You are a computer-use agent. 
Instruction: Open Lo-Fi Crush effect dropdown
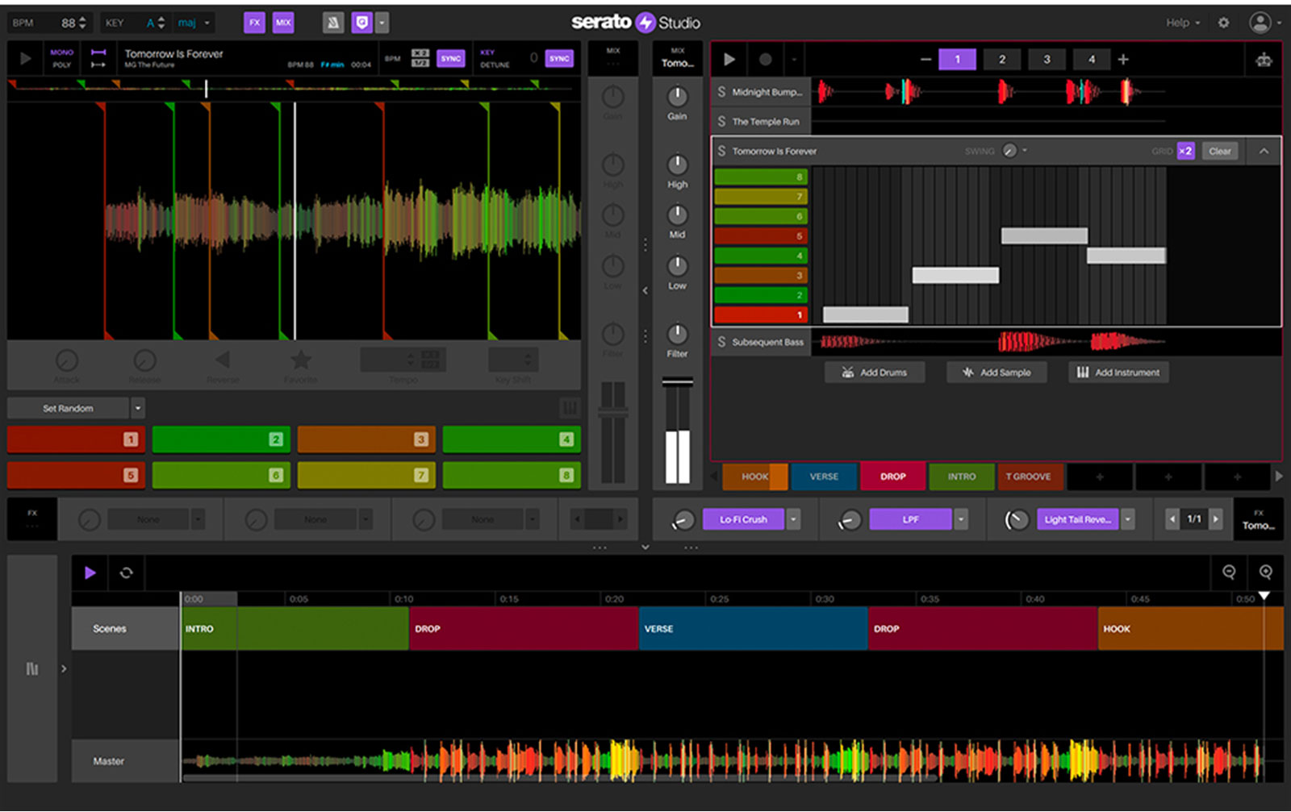pyautogui.click(x=794, y=519)
